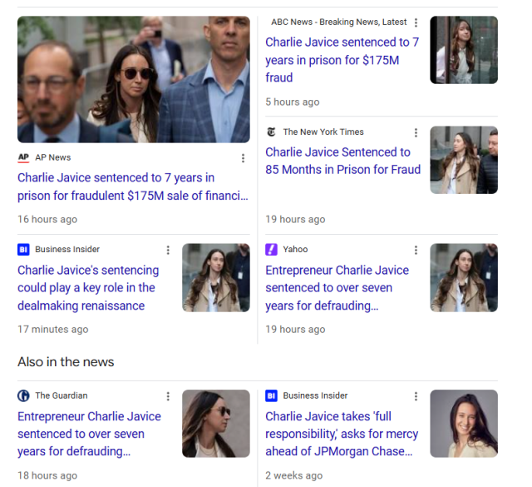Click large AP News lead photo
The image size is (532, 487).
(134, 79)
